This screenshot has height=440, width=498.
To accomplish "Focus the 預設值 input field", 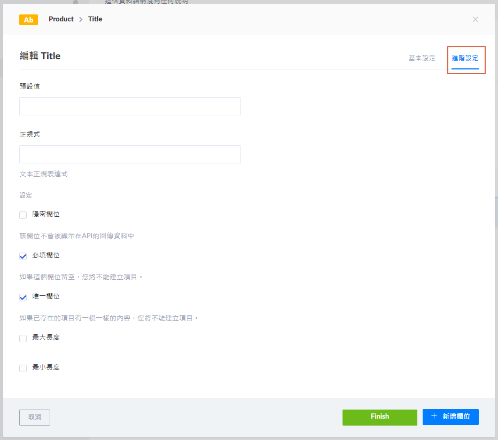I will coord(130,106).
